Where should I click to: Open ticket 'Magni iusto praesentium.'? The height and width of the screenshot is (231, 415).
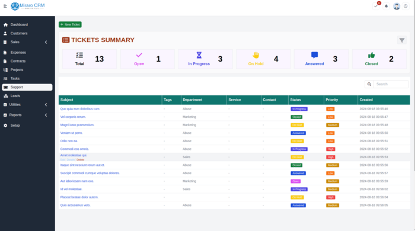(77, 125)
